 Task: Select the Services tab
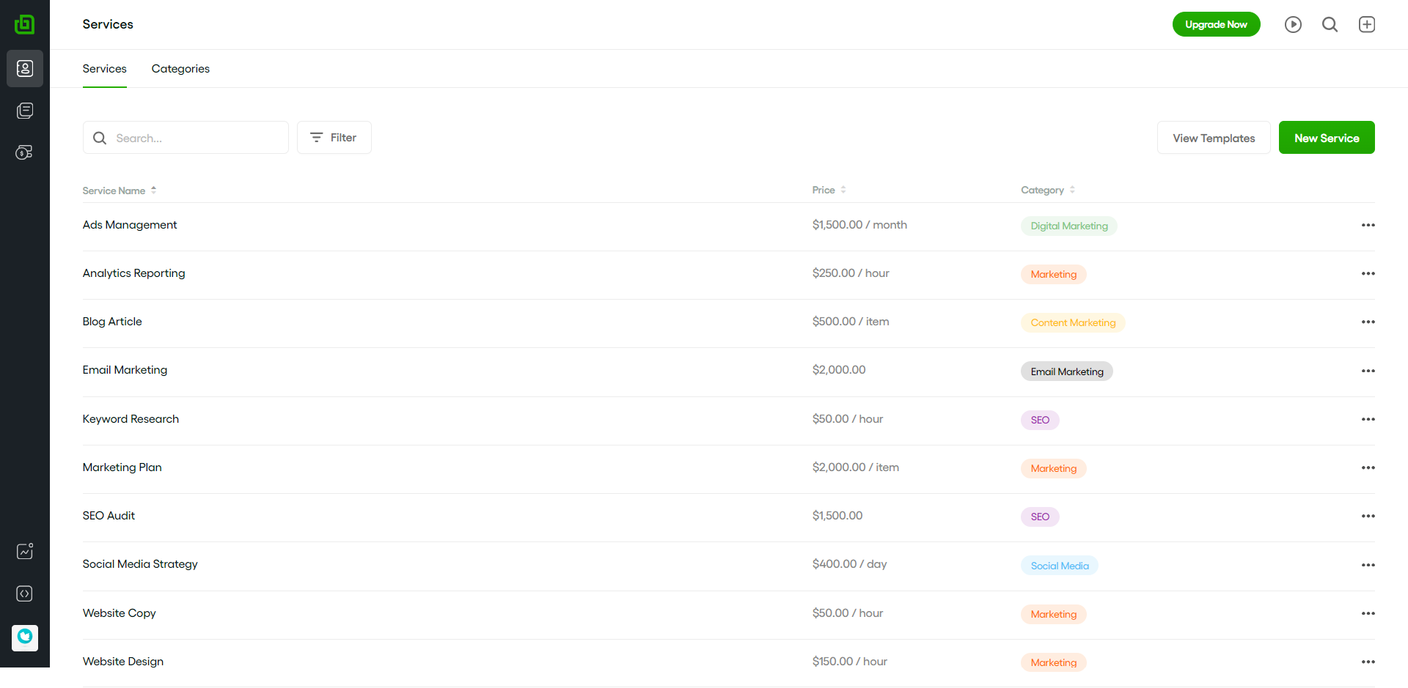click(104, 69)
